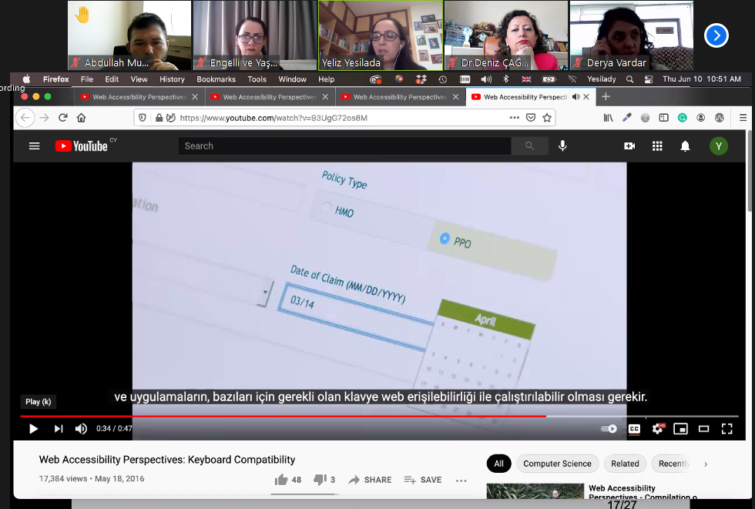Enter full screen mode
The height and width of the screenshot is (509, 755).
(727, 429)
